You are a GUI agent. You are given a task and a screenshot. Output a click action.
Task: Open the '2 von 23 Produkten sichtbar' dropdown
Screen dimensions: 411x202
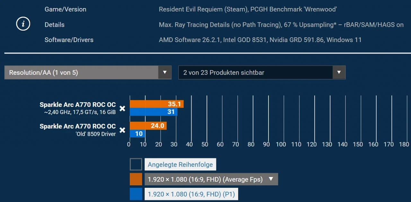[262, 72]
